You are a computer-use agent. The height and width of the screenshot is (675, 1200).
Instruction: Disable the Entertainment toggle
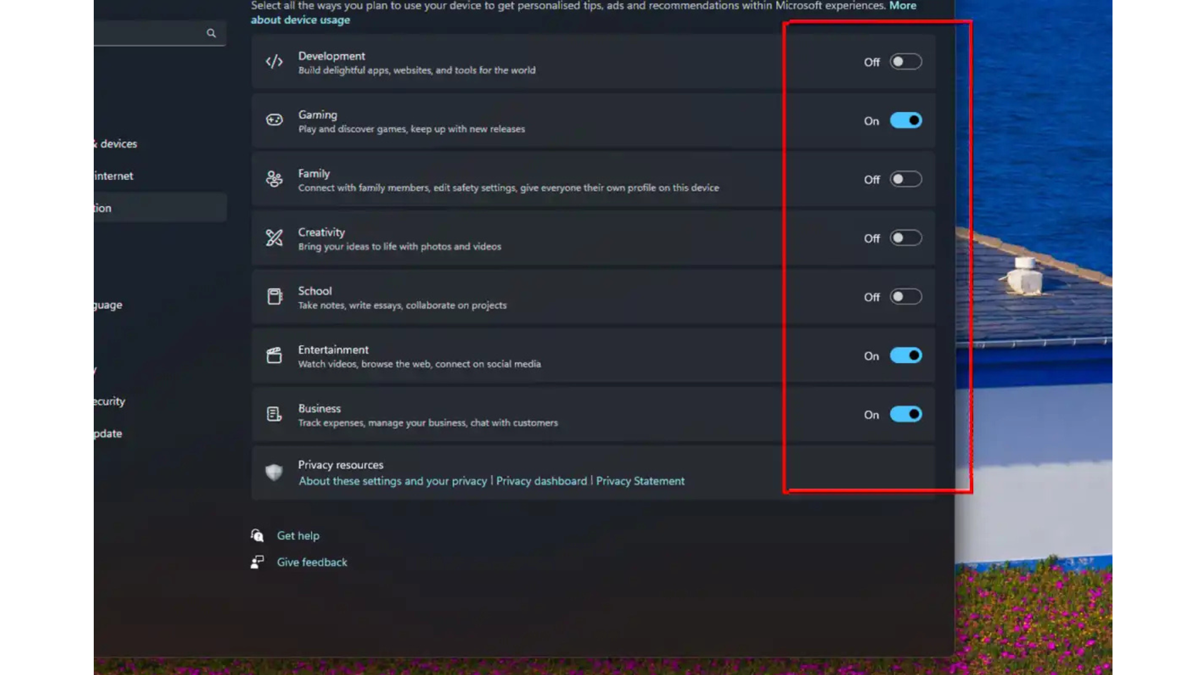coord(906,356)
